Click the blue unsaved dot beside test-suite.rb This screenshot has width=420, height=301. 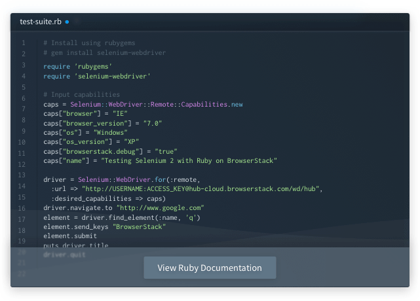67,22
